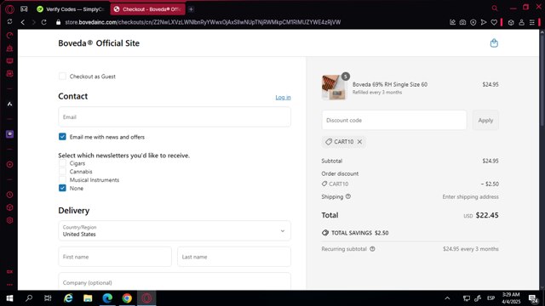This screenshot has height=306, width=545.
Task: Open the workspaces icon beside the tabs
Action: pos(24,9)
